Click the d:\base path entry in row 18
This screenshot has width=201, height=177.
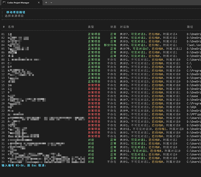(x=192, y=96)
